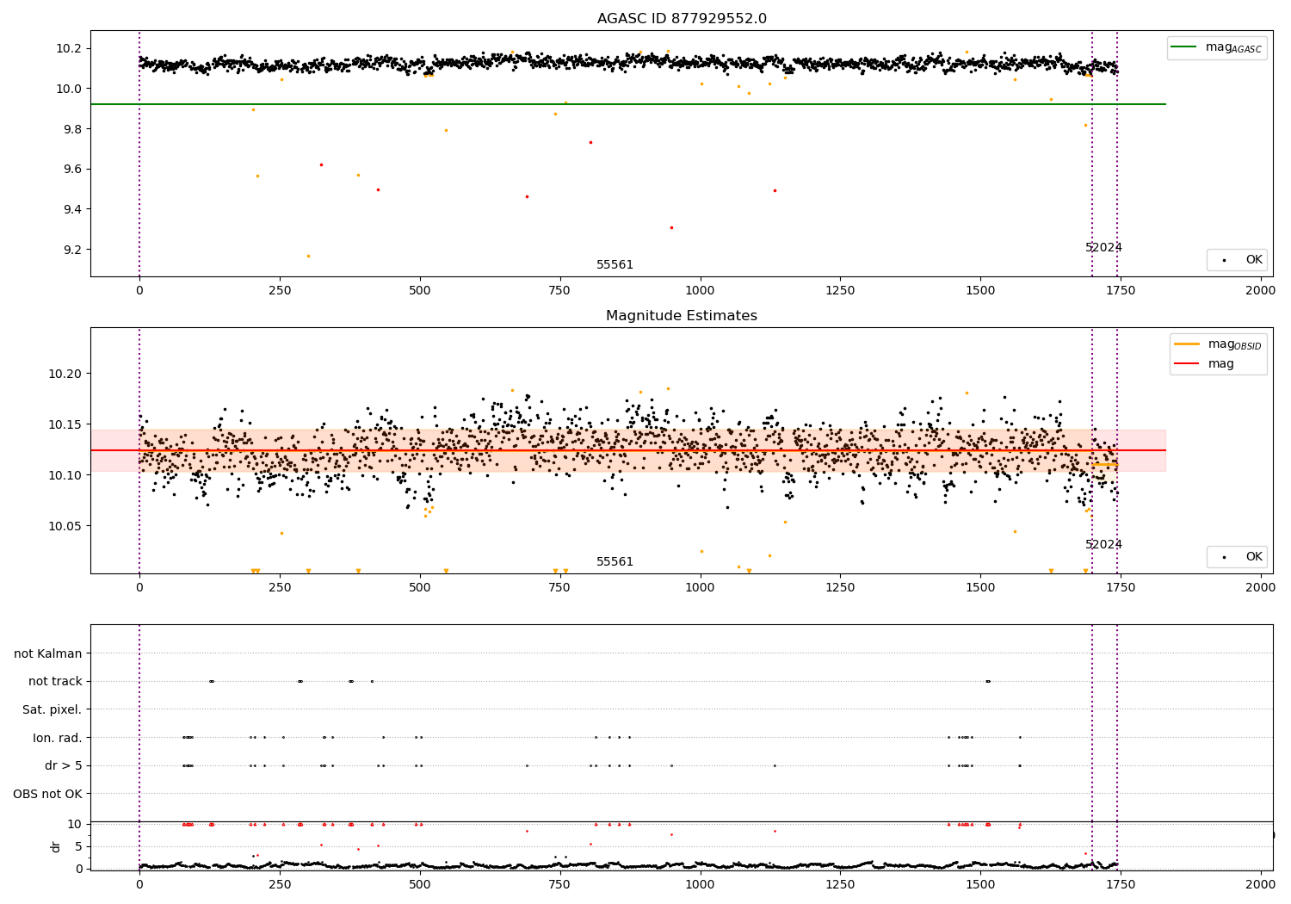Click the '10.15' y-axis tick in middle plot
The height and width of the screenshot is (904, 1291).
(65, 424)
